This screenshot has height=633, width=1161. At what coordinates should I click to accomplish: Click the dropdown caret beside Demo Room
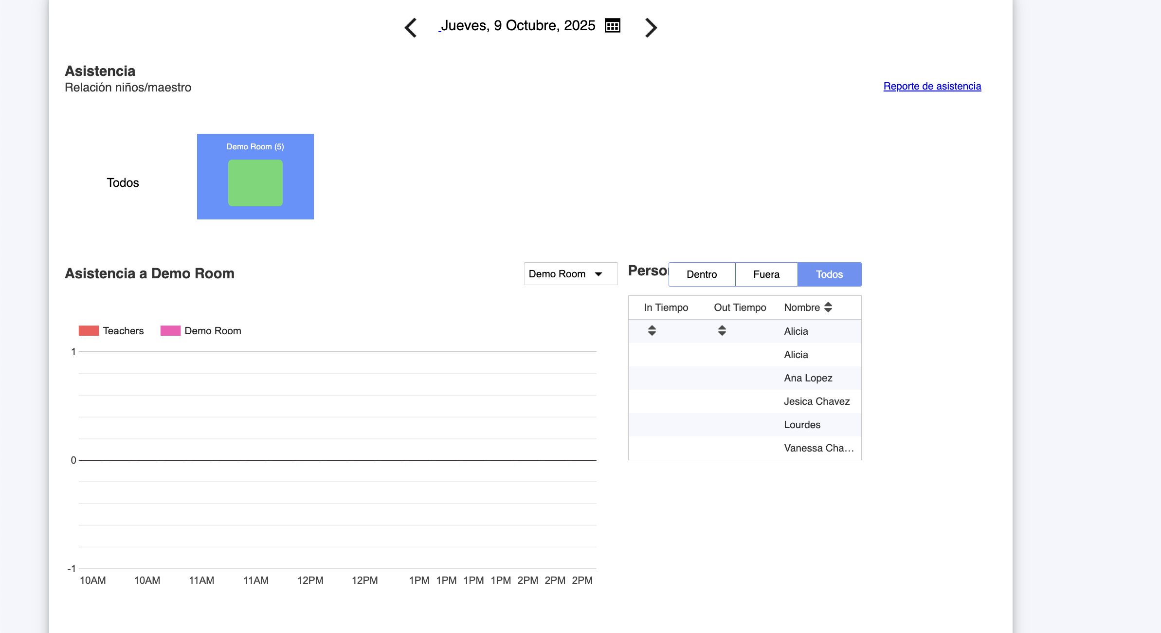point(599,274)
